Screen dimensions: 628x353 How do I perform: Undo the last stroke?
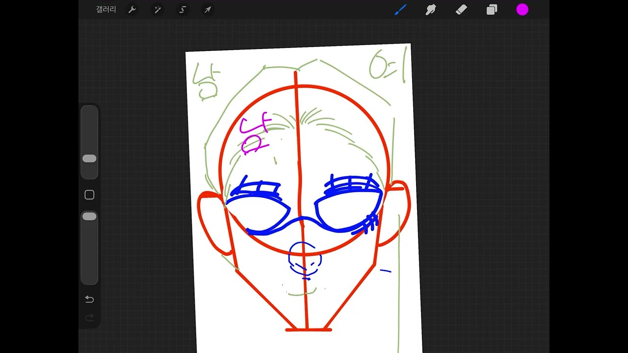89,299
